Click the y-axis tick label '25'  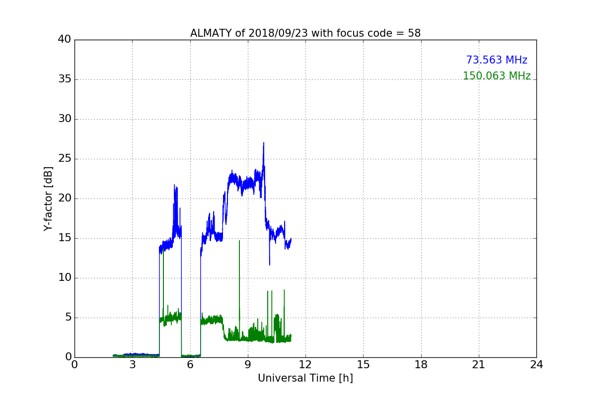click(x=65, y=159)
